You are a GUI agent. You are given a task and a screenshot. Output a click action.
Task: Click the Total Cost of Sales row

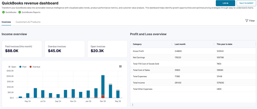[x=193, y=70]
